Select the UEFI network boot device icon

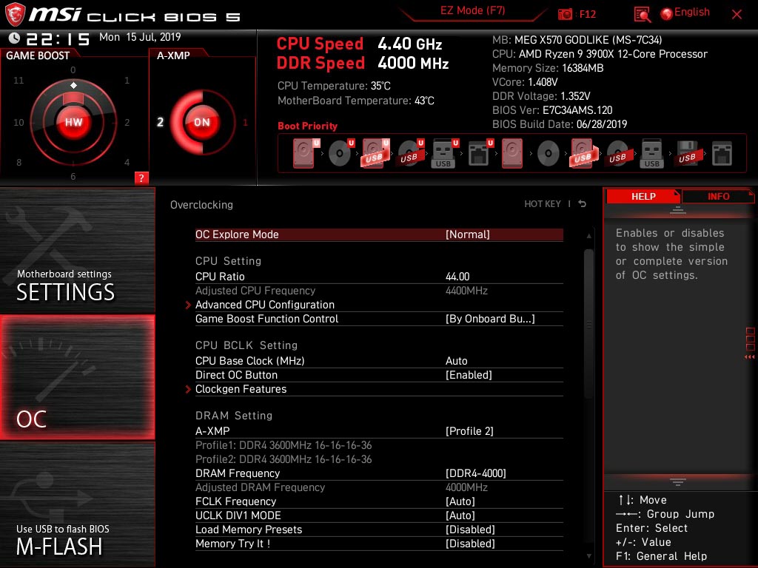coord(480,154)
